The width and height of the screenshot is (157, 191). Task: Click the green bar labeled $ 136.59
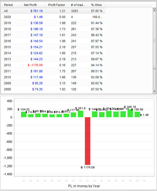tap(137, 114)
